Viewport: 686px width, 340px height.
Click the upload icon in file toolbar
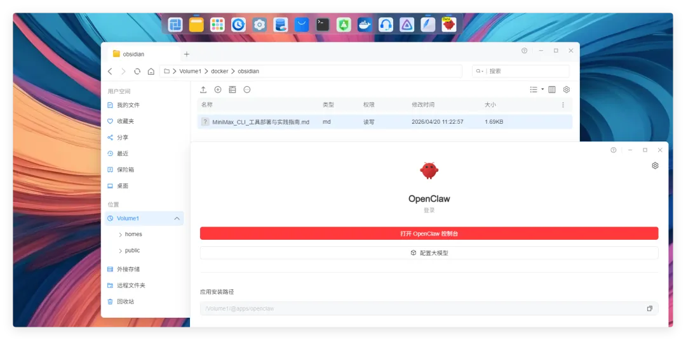(x=203, y=89)
